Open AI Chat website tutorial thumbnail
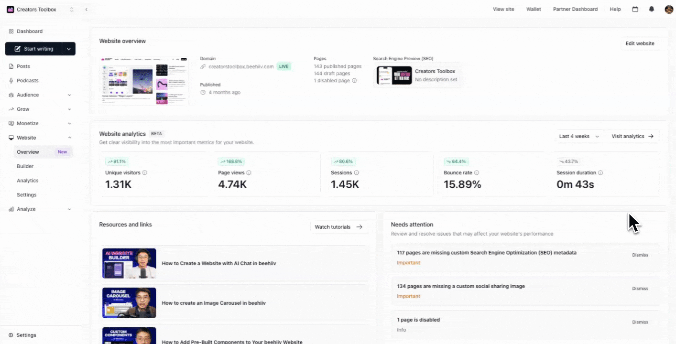The width and height of the screenshot is (676, 344). (129, 263)
